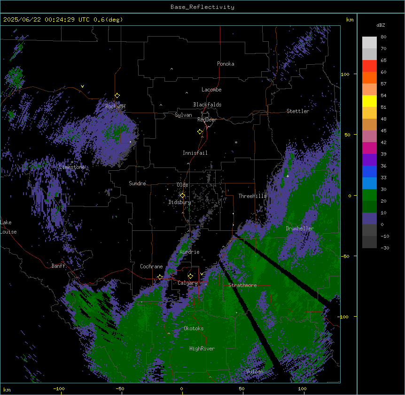405x395 pixels.
Task: Click the Limestone label
Action: (x=72, y=167)
